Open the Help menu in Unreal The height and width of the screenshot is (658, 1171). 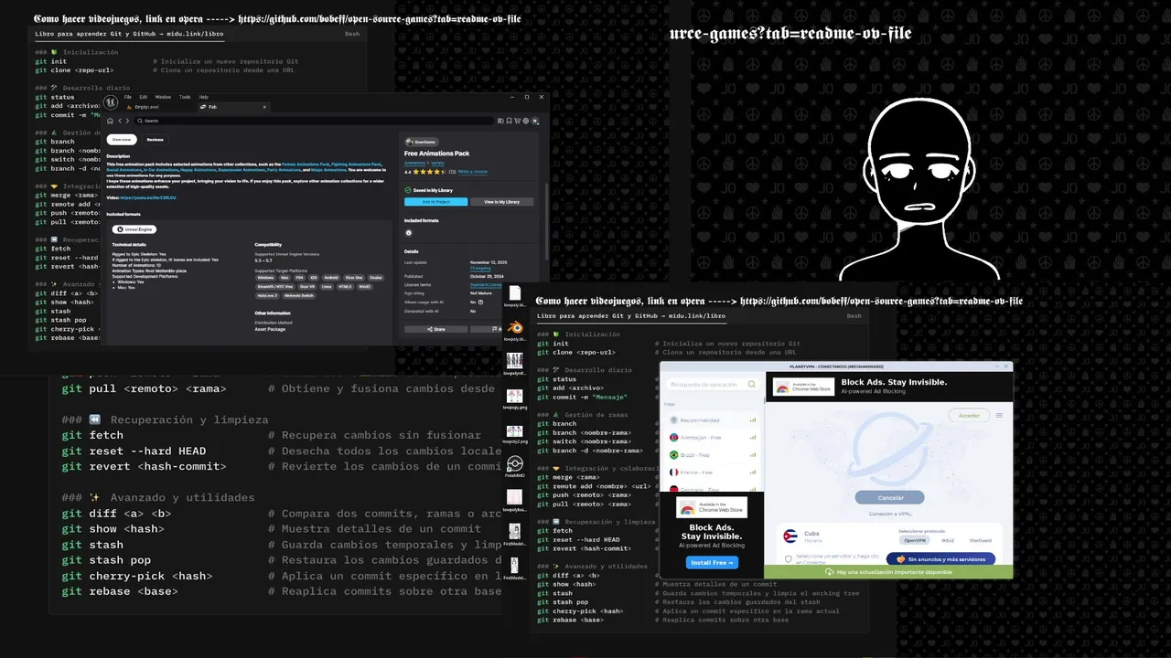(x=203, y=97)
